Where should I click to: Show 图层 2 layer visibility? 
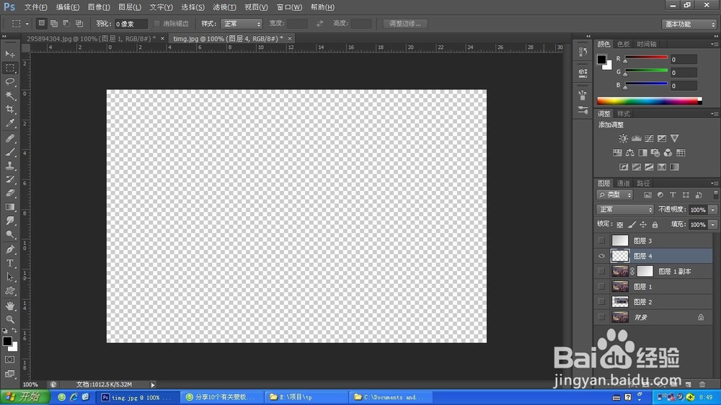601,301
